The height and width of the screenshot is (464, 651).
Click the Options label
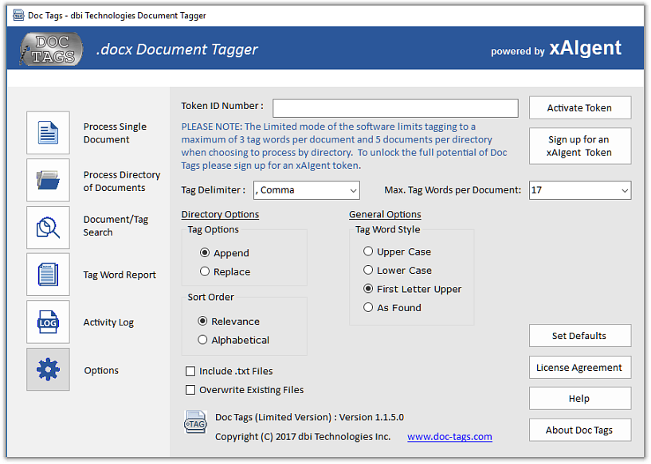(101, 370)
